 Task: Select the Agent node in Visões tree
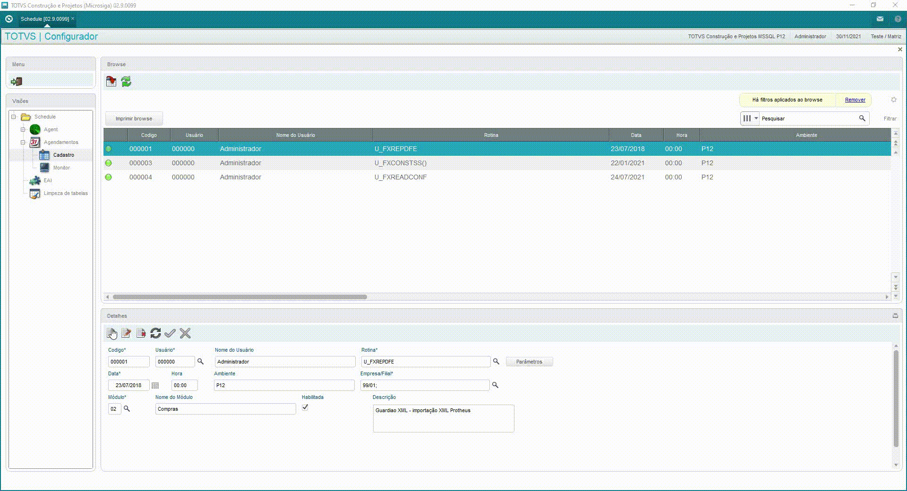(51, 129)
